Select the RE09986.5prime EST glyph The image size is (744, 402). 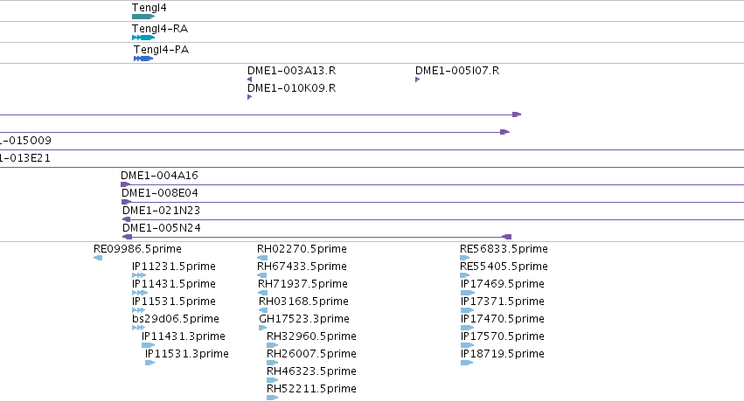[98, 258]
